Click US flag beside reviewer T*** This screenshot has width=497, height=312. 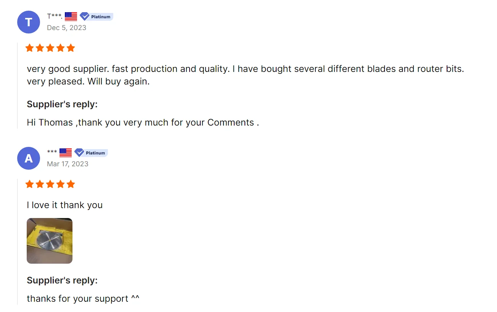[x=71, y=16]
